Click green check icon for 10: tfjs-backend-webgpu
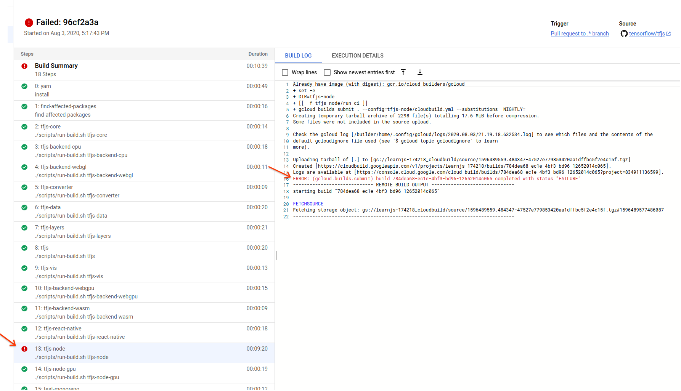Image resolution: width=681 pixels, height=391 pixels. [24, 288]
